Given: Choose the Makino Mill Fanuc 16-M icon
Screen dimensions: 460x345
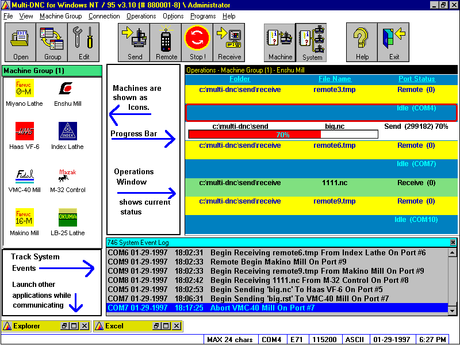Looking at the screenshot, I should (24, 222).
